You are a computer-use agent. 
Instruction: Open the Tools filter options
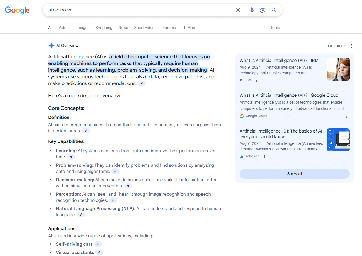click(x=275, y=28)
